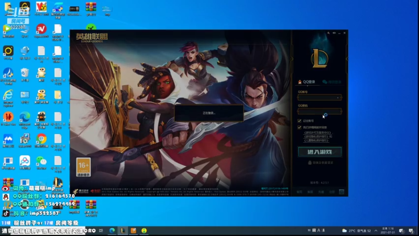The image size is (419, 236).
Task: Toggle the remember account checkbox
Action: coord(299,121)
